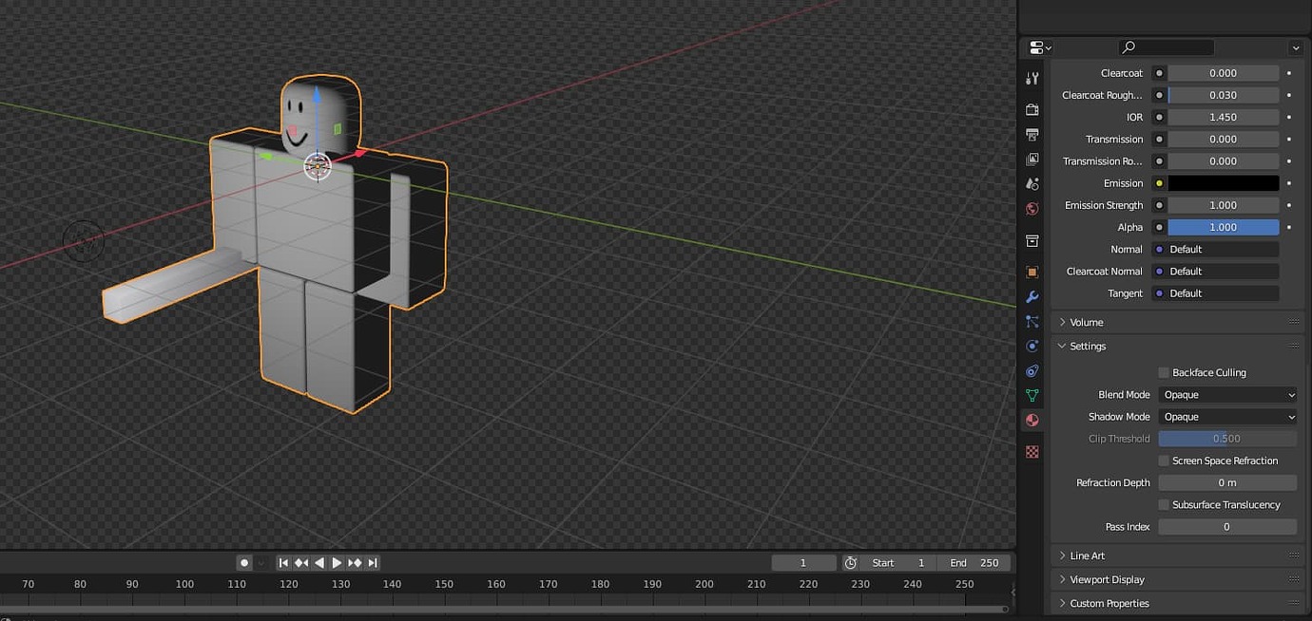This screenshot has height=621, width=1312.
Task: Click the Emission color swatch
Action: click(1223, 183)
